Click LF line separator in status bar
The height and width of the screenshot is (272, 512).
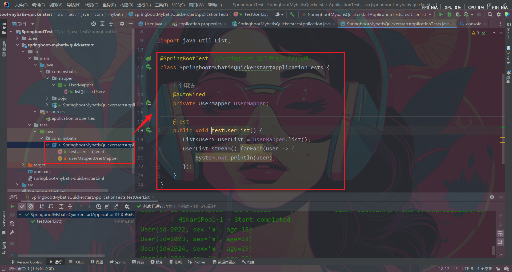(455, 269)
